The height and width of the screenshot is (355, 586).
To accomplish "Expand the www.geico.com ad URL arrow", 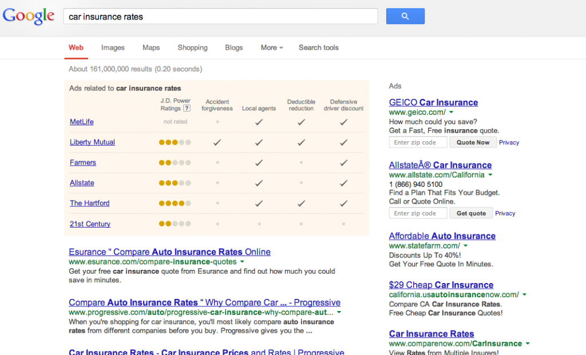I will pos(452,112).
